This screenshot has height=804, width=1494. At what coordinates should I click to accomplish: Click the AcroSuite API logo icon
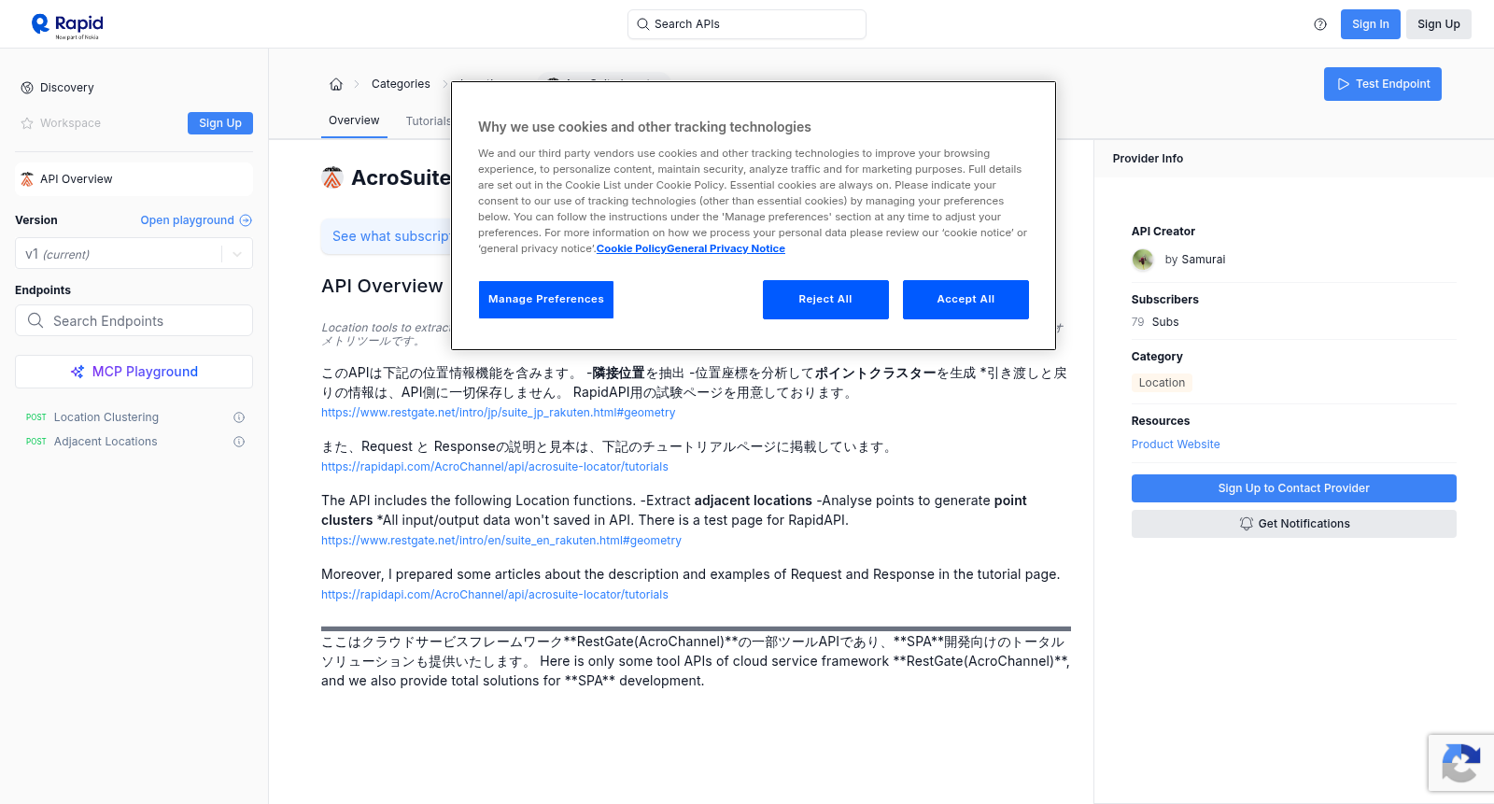[x=332, y=177]
